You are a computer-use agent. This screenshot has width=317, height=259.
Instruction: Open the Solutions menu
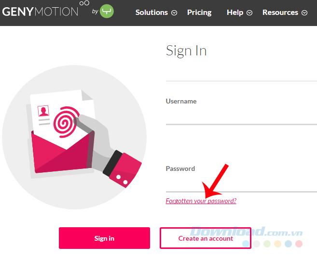tap(152, 13)
